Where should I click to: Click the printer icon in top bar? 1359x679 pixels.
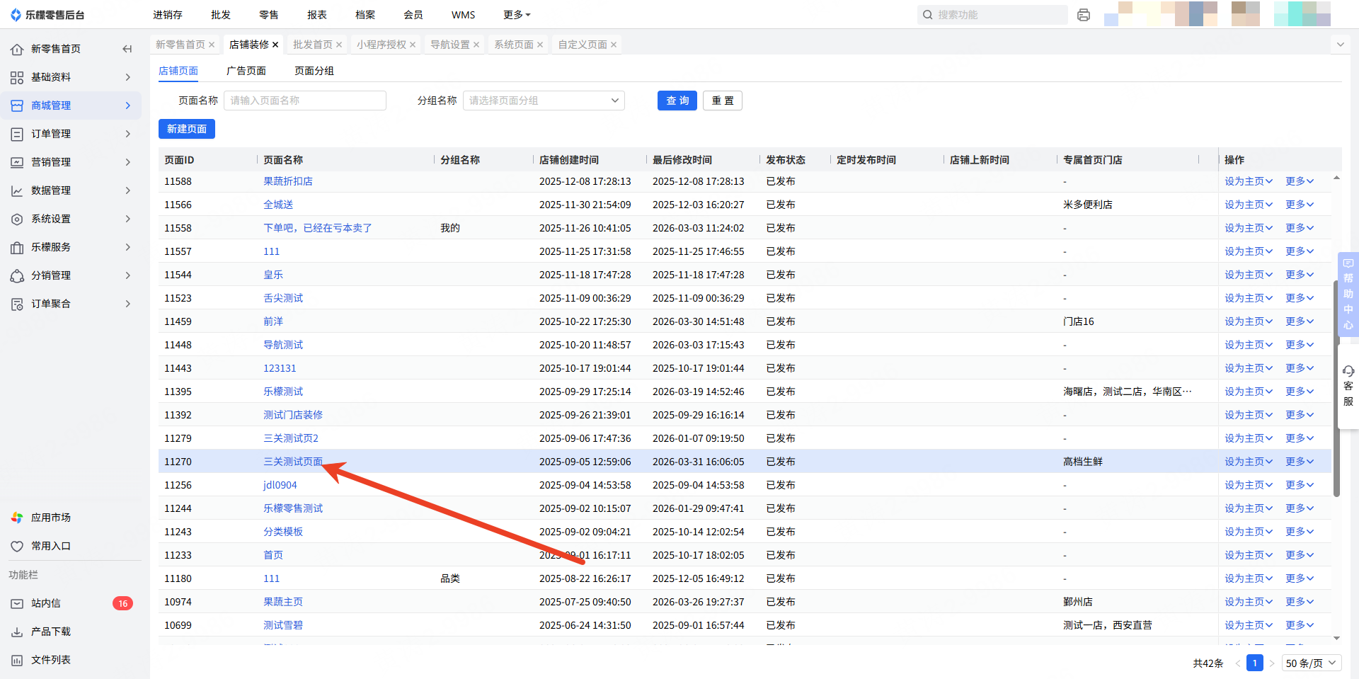pyautogui.click(x=1083, y=15)
